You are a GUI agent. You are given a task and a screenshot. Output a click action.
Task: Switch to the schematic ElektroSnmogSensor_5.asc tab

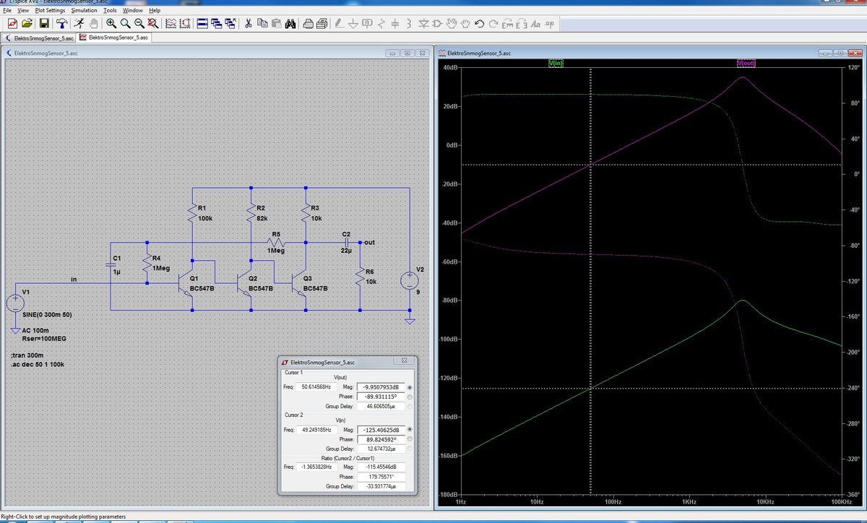coord(39,38)
